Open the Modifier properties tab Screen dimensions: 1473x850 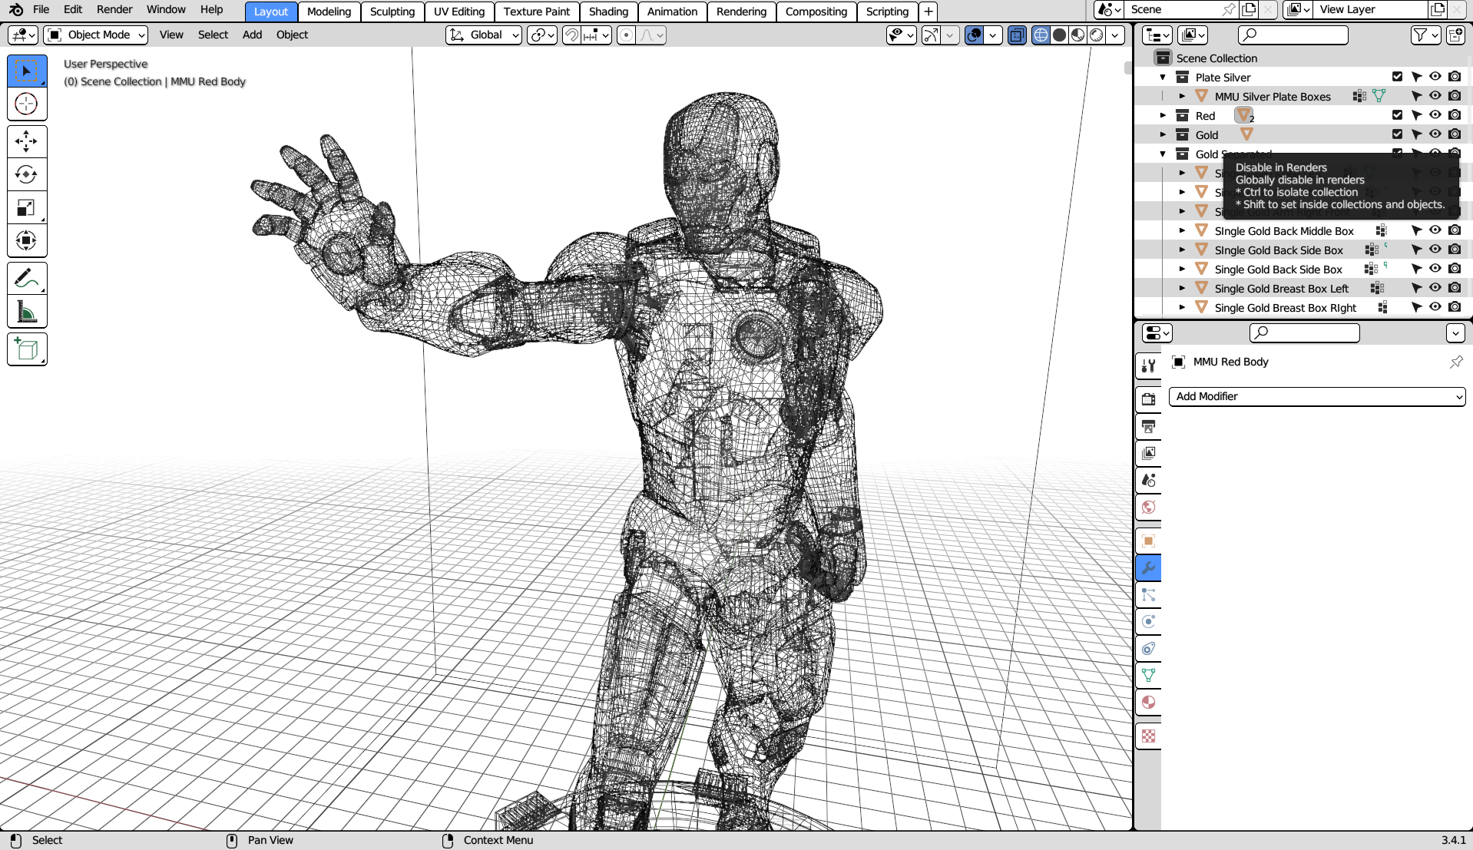pyautogui.click(x=1148, y=568)
